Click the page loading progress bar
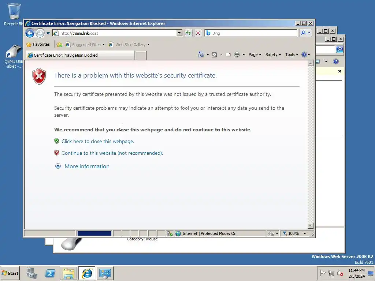Screen dimensions: 375x281 (94, 233)
